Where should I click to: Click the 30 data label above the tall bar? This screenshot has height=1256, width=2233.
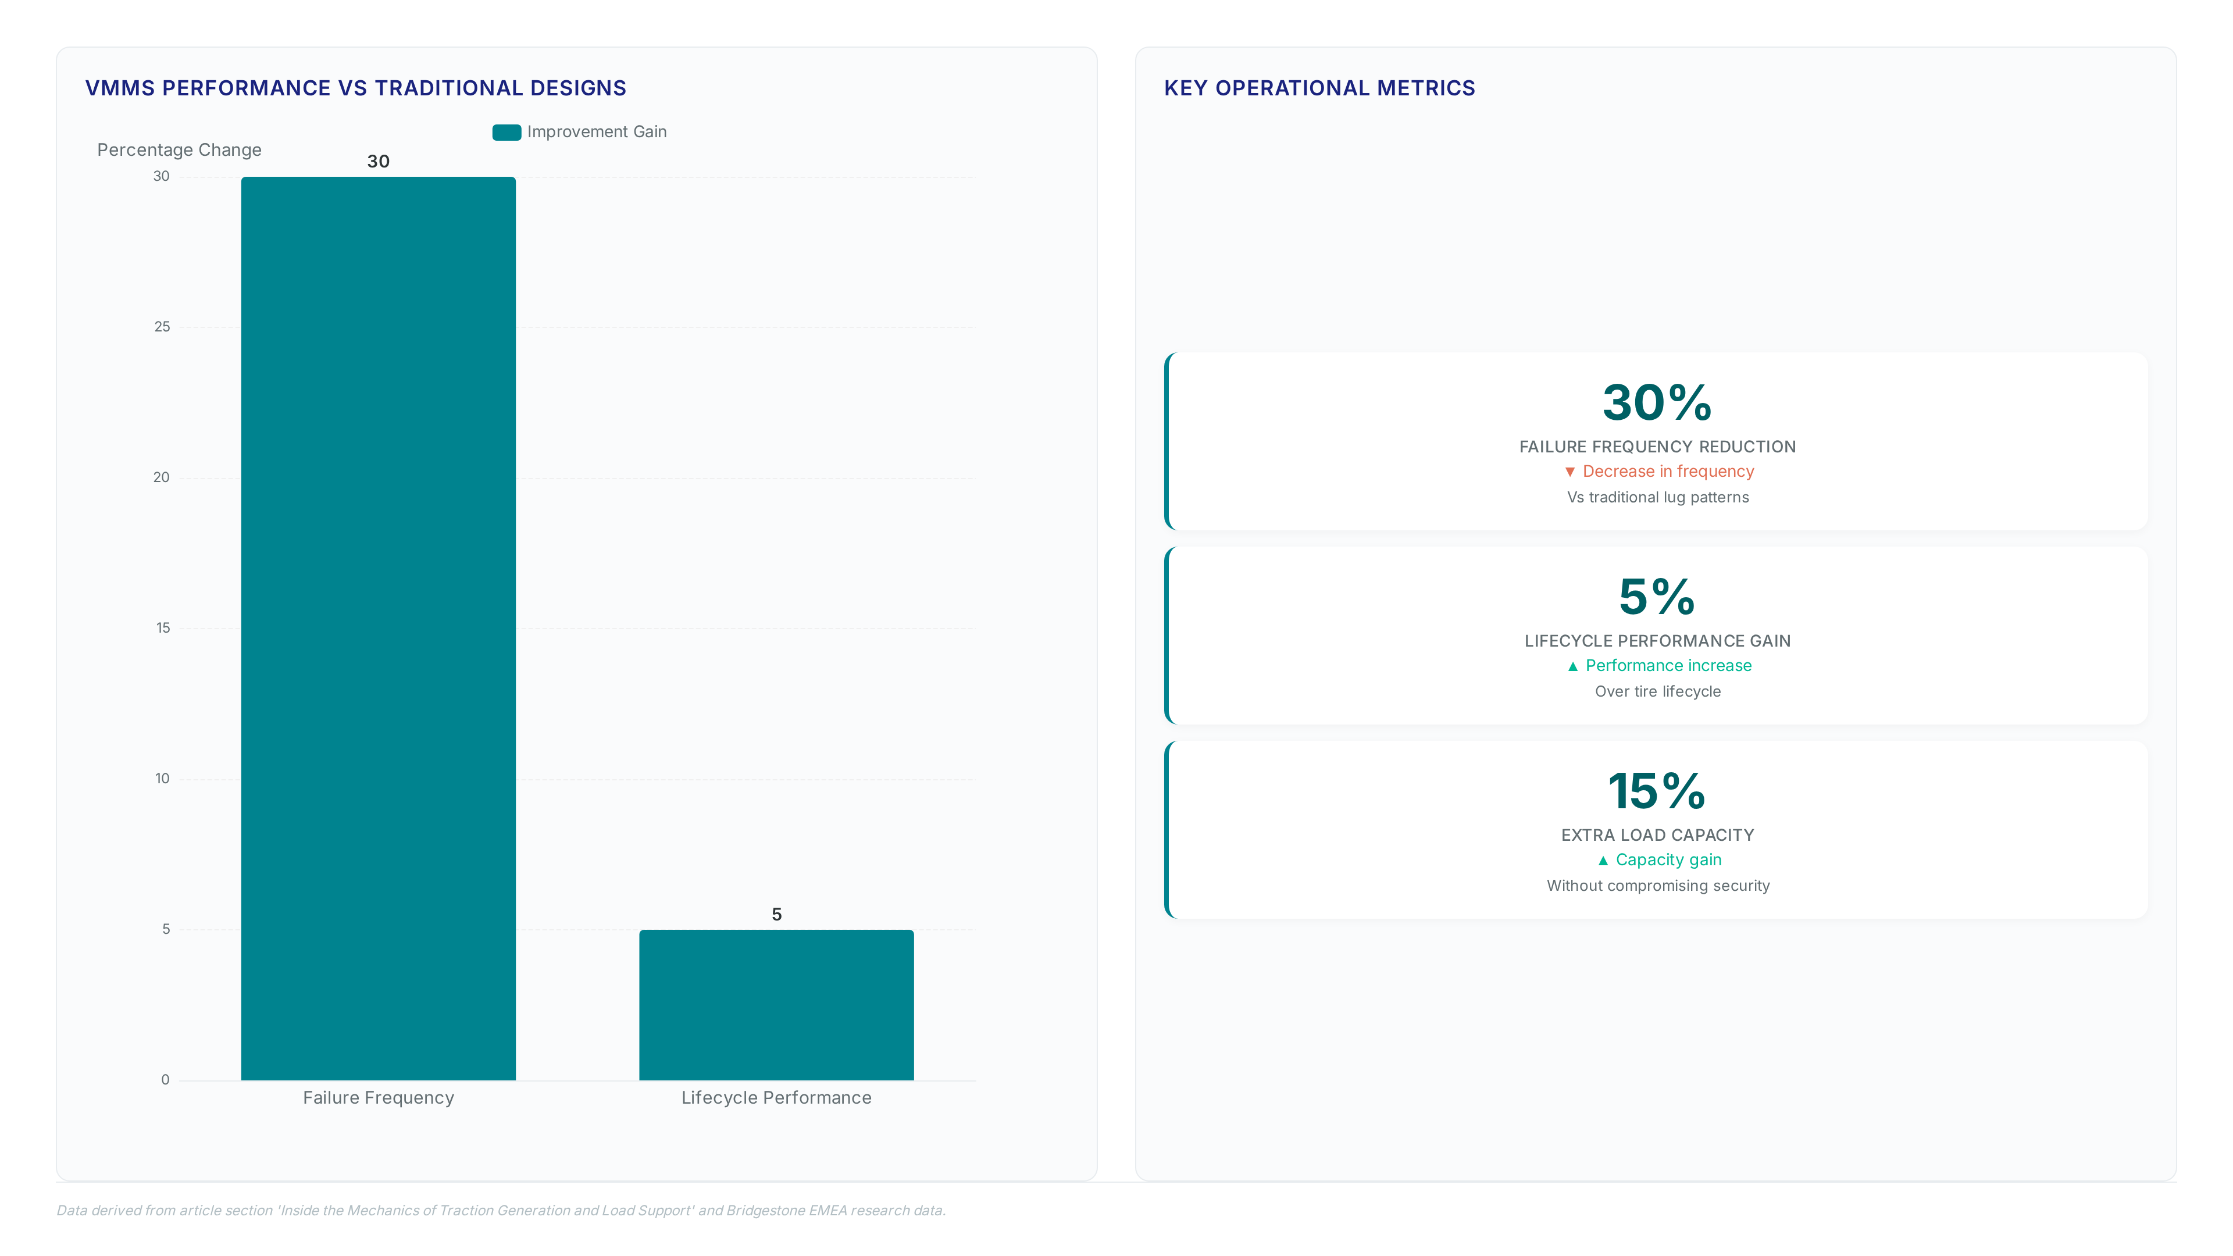click(379, 161)
